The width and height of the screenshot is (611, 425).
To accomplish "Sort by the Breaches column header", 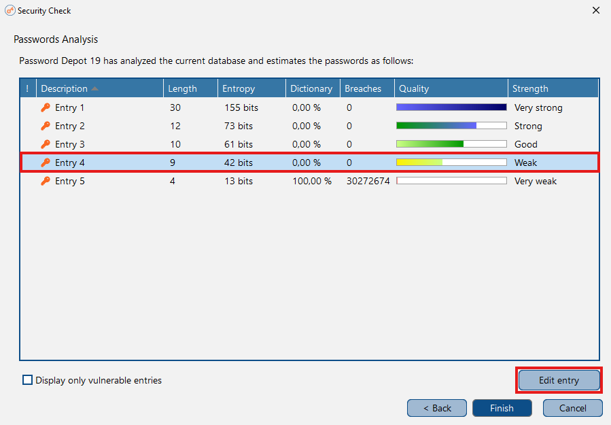I will tap(367, 88).
